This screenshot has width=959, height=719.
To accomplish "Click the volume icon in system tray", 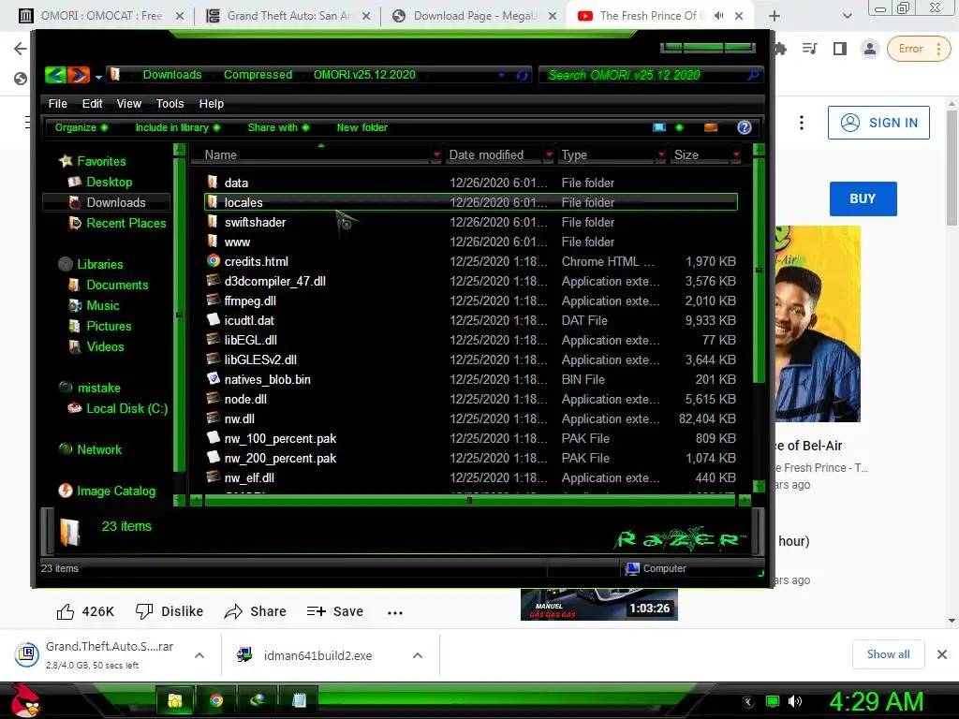I will [795, 701].
